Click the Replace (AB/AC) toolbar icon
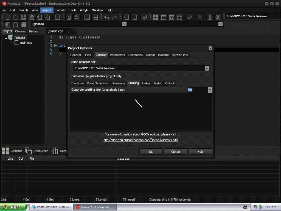Image resolution: width=281 pixels, height=211 pixels. pos(77,17)
